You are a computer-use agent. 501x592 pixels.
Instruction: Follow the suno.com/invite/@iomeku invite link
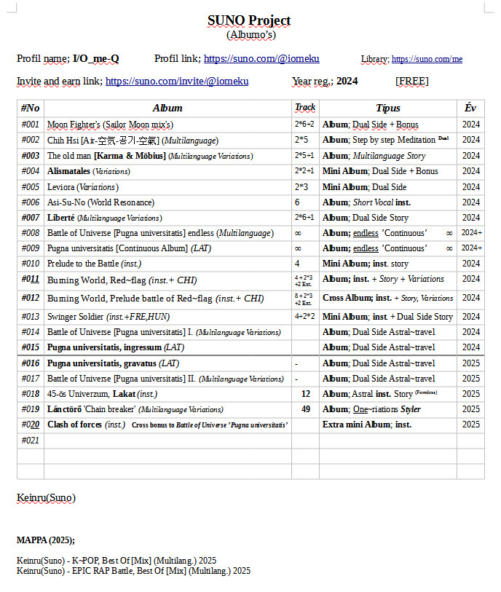177,81
